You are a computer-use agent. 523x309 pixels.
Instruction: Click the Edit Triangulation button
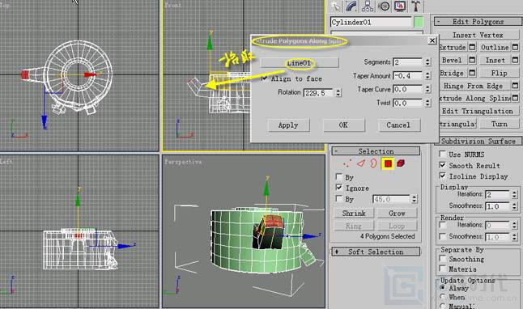(478, 111)
